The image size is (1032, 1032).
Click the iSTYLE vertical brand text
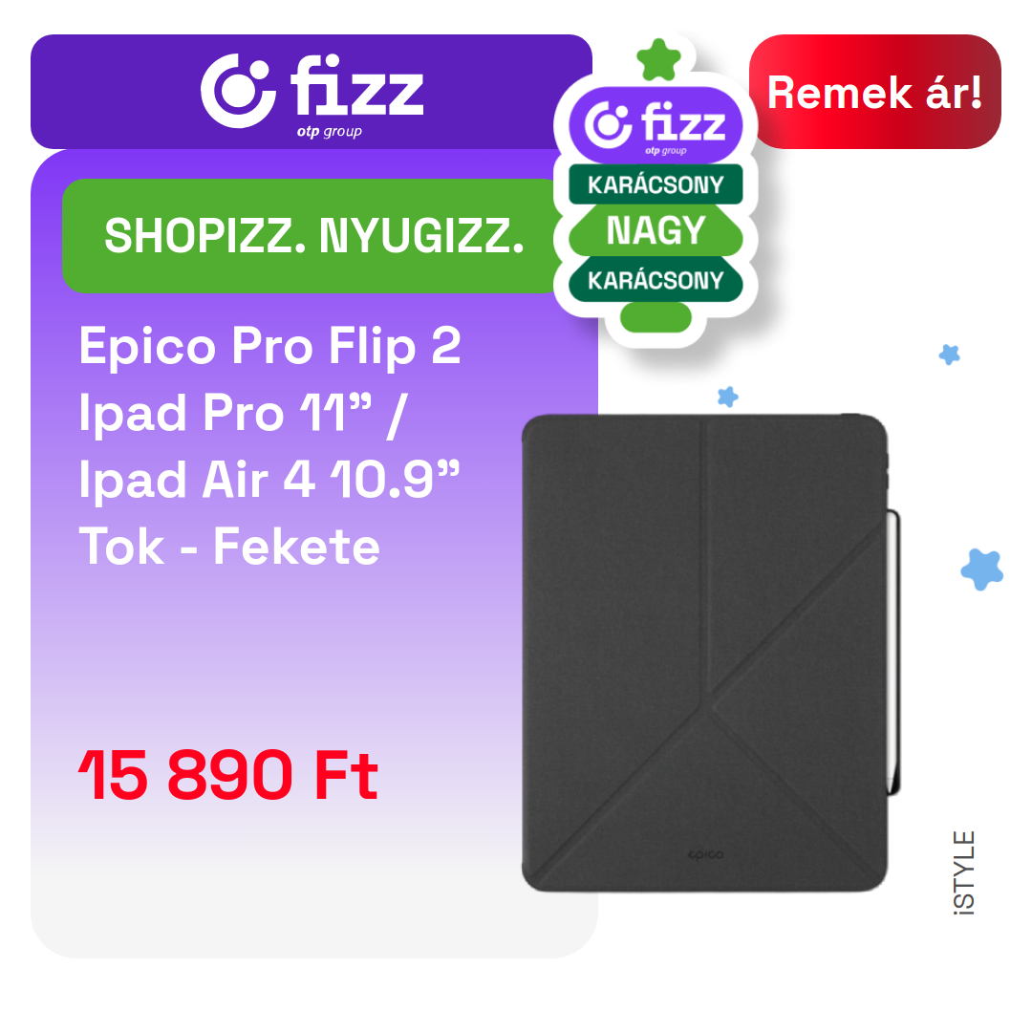click(964, 872)
